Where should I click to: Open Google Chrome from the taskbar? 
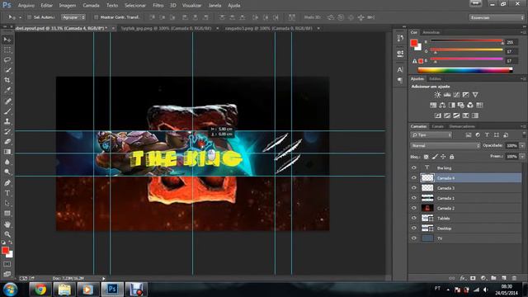(40, 290)
